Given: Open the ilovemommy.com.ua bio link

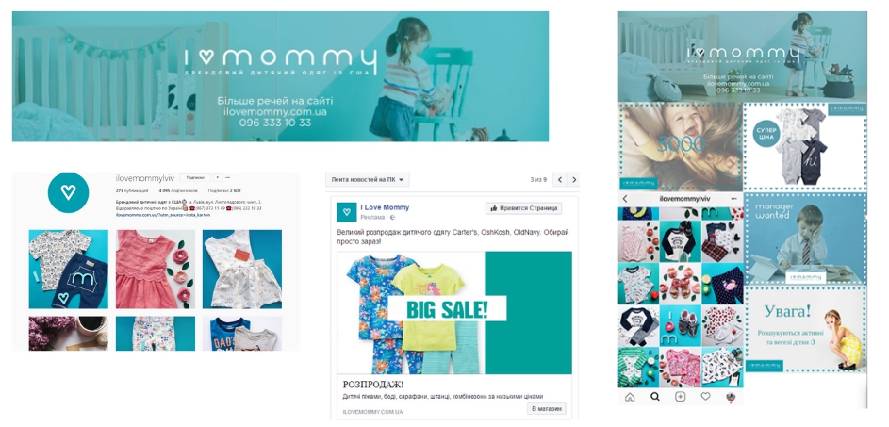Looking at the screenshot, I should click(163, 216).
